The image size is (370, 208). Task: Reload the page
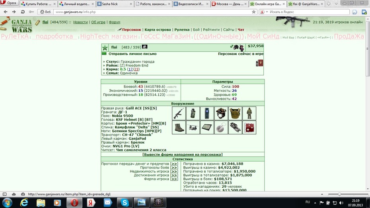(x=23, y=12)
